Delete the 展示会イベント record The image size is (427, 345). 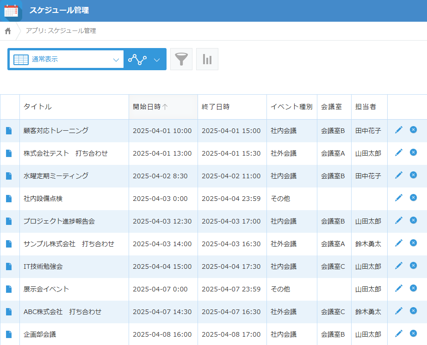[413, 288]
